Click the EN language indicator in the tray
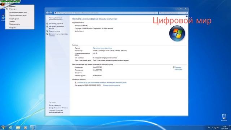This screenshot has width=231, height=130. (x=209, y=127)
